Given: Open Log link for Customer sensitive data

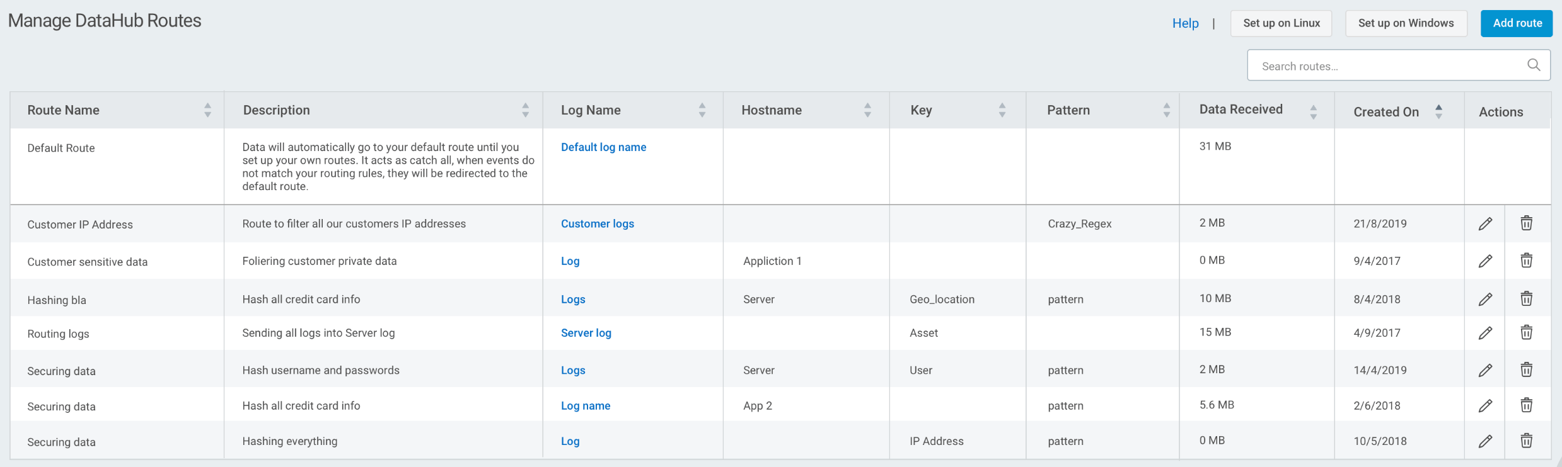Looking at the screenshot, I should click(x=570, y=261).
